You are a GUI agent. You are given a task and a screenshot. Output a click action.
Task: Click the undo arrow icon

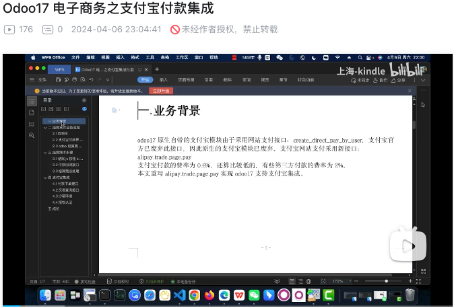coord(91,80)
